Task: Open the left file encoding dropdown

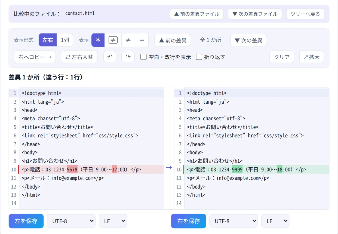Action: coord(71,221)
